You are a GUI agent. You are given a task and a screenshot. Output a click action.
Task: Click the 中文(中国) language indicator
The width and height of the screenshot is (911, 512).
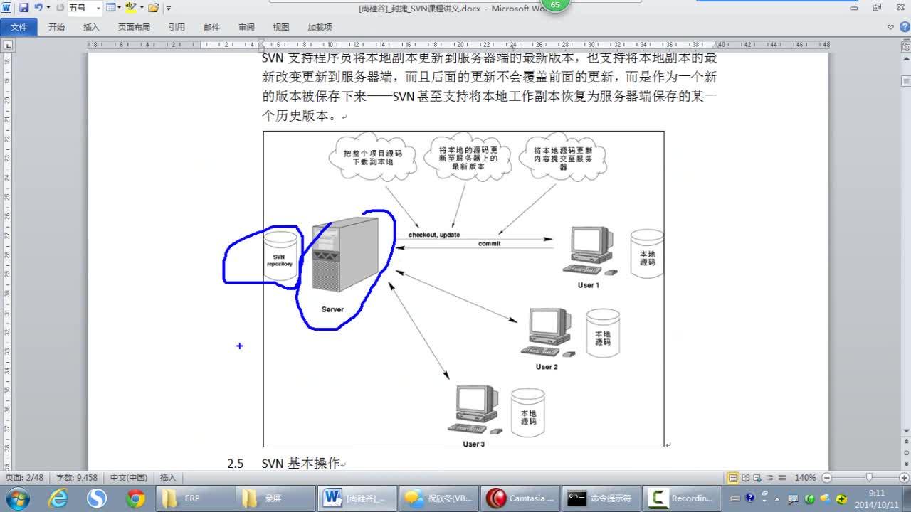click(129, 478)
